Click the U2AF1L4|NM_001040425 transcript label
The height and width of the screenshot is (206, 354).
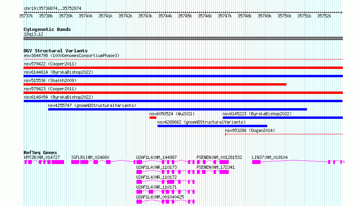pyautogui.click(x=160, y=197)
